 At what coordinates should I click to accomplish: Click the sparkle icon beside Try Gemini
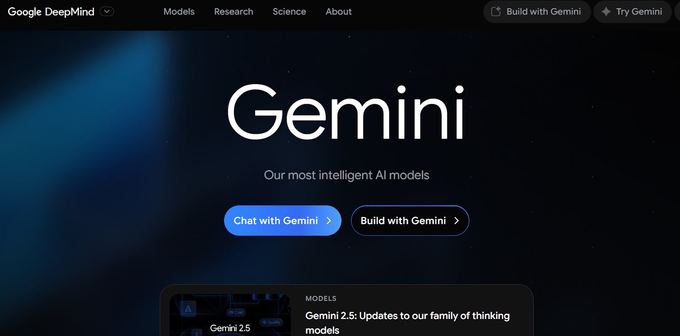coord(606,12)
